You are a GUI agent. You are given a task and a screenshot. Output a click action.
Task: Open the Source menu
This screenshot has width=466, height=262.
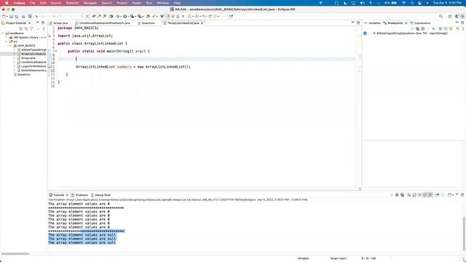point(56,3)
